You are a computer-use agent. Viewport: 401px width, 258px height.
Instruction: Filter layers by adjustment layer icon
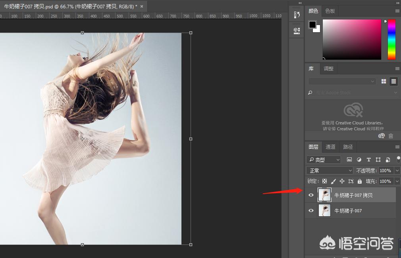(x=359, y=159)
